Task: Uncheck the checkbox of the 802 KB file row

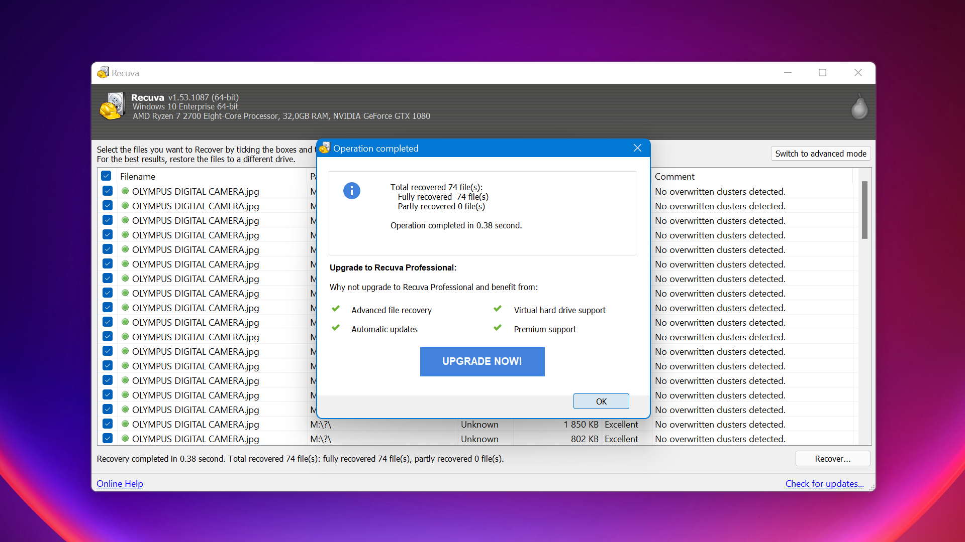Action: pyautogui.click(x=108, y=438)
